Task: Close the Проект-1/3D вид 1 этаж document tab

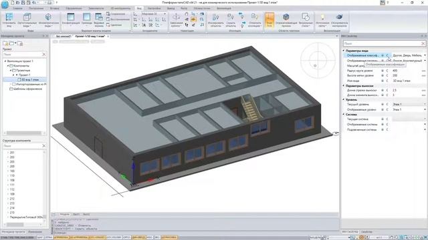Action: pyautogui.click(x=108, y=36)
